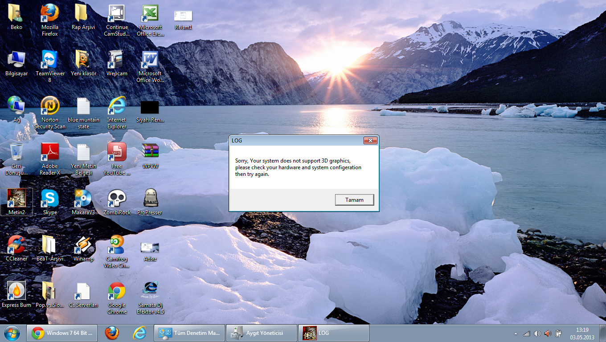Select Norton Security Scan shortcut

click(x=50, y=113)
